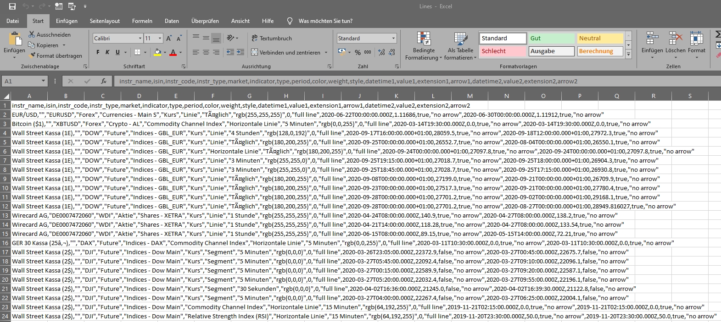
Task: Cut selection with Ausschneiden scissors
Action: pyautogui.click(x=50, y=35)
